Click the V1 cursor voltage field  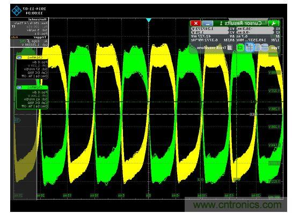click(x=210, y=29)
